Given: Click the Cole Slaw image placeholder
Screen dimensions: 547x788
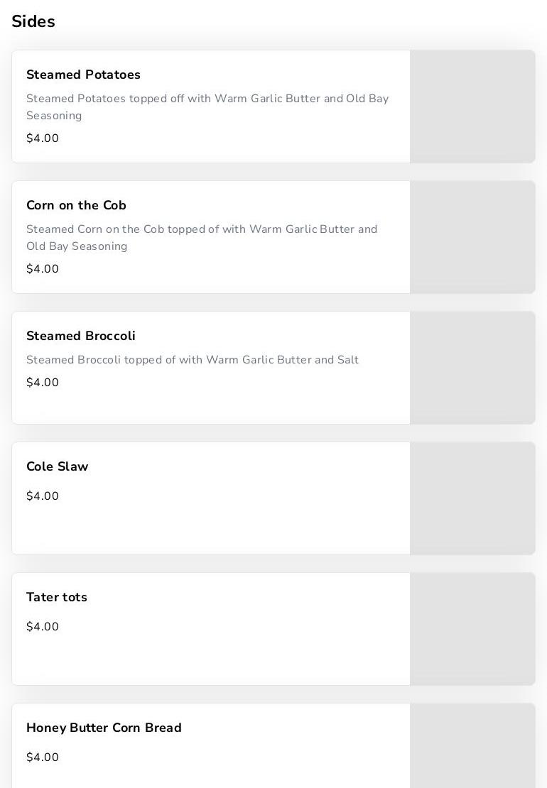Looking at the screenshot, I should point(472,498).
